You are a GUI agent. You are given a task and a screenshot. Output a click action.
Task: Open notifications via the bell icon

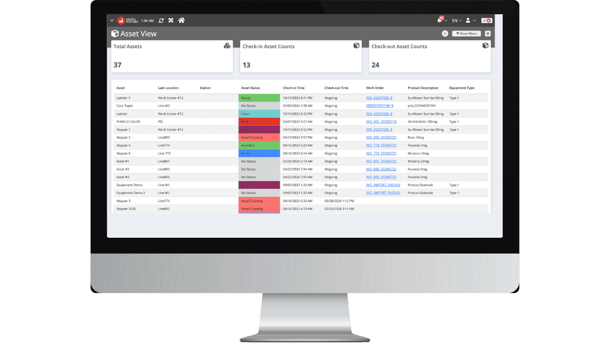(440, 20)
